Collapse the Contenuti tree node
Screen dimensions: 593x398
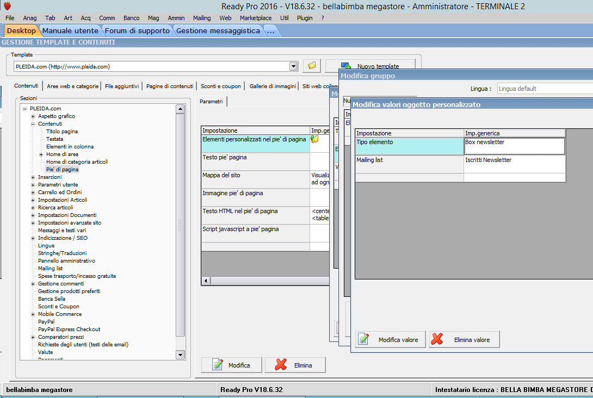click(x=33, y=124)
